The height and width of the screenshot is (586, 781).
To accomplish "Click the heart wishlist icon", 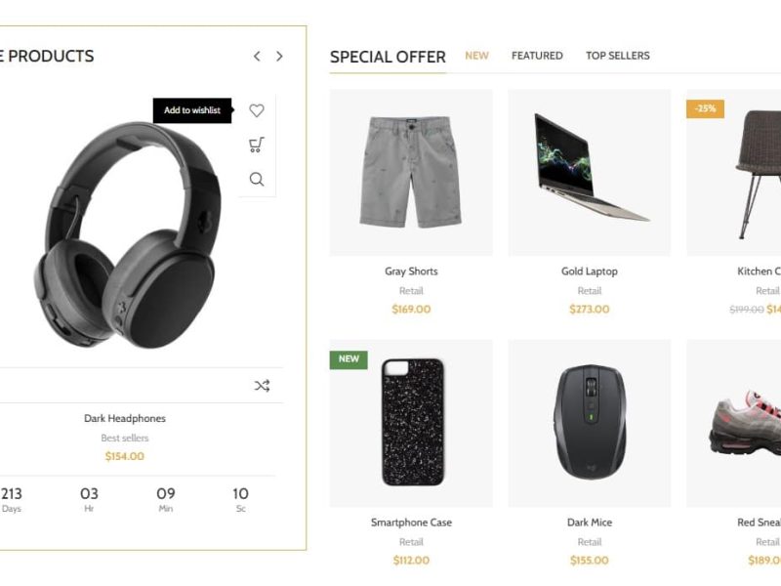I will pyautogui.click(x=257, y=110).
